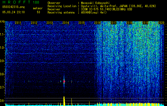Click the 0.9 kHz axis label
167x106 pixels.
tap(2, 61)
